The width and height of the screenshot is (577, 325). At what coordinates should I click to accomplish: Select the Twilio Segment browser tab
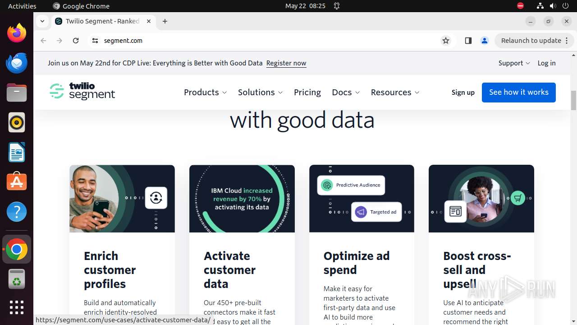[103, 21]
